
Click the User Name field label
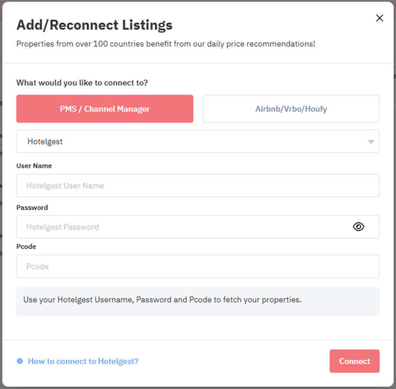tap(34, 166)
